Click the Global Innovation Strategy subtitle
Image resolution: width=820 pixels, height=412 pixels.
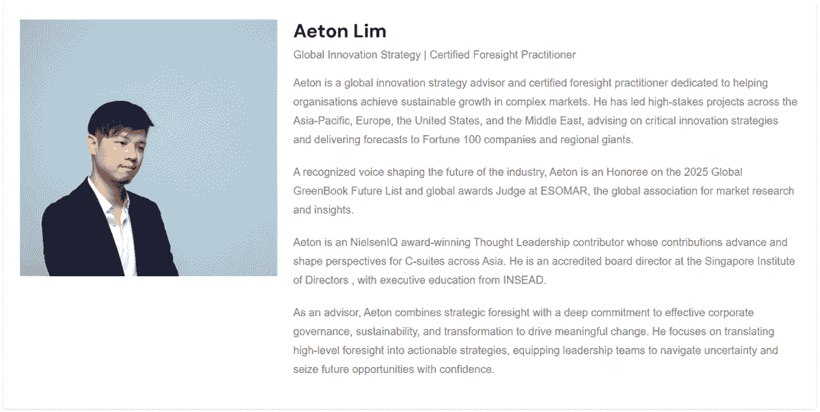point(357,55)
